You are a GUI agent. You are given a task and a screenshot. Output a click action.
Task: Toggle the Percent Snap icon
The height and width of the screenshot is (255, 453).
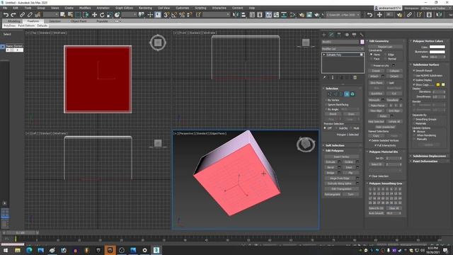click(182, 15)
